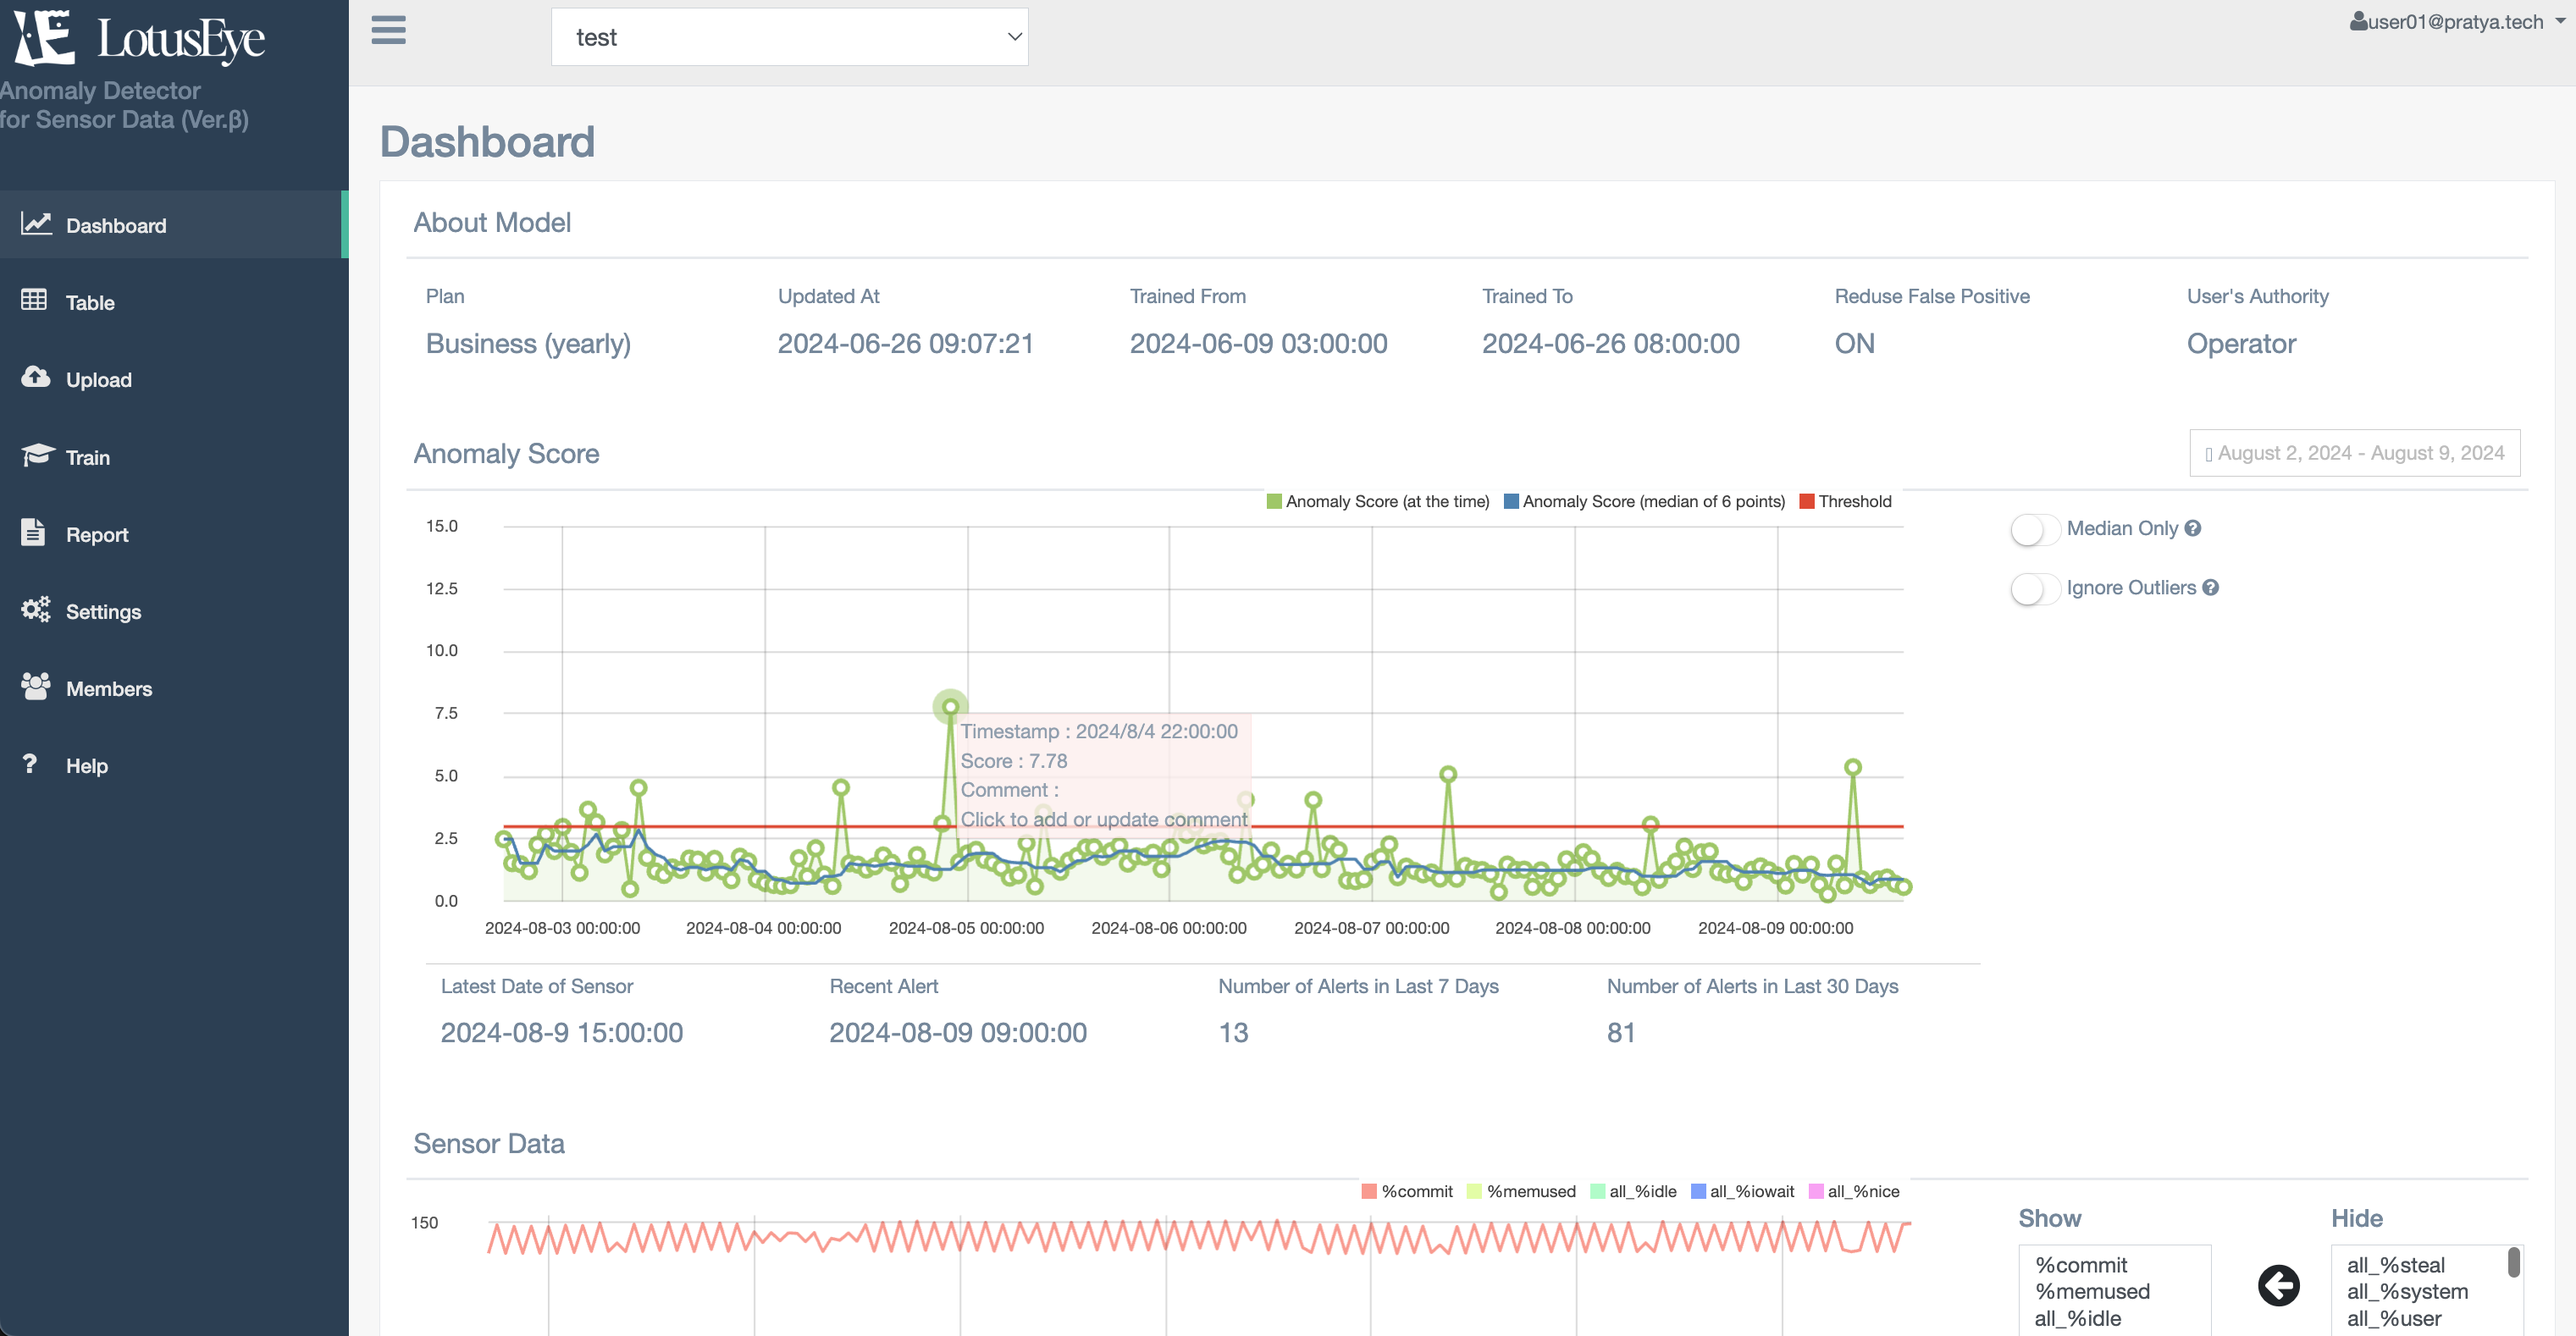The height and width of the screenshot is (1336, 2576).
Task: Click the Members group icon
Action: [x=36, y=686]
